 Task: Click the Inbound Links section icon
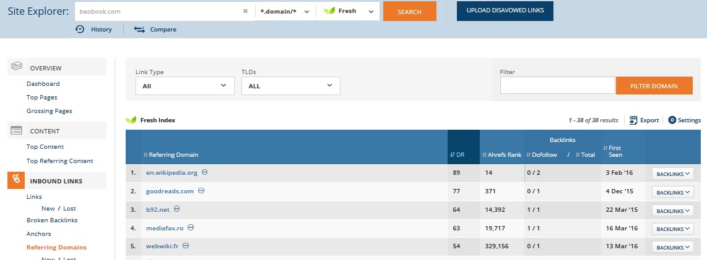point(16,180)
